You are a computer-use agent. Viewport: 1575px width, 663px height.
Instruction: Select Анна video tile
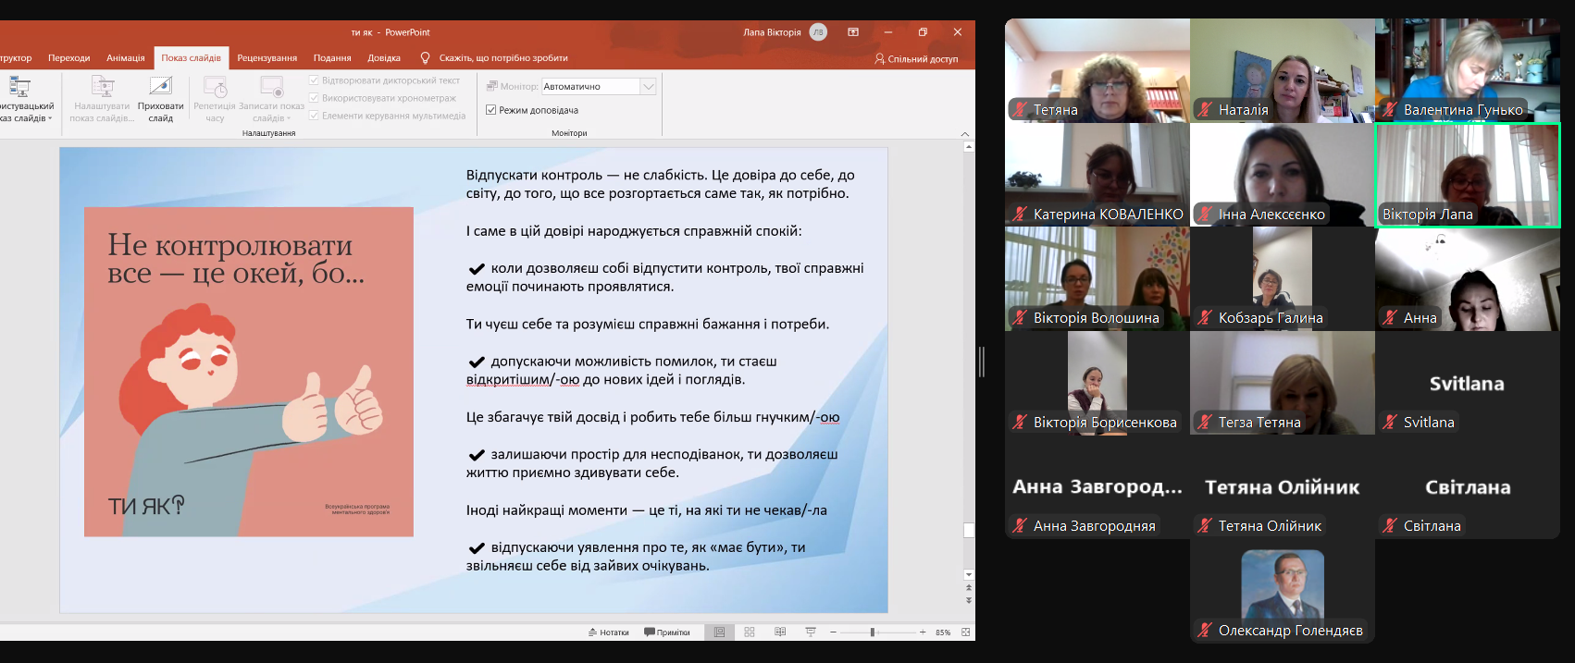[1468, 279]
